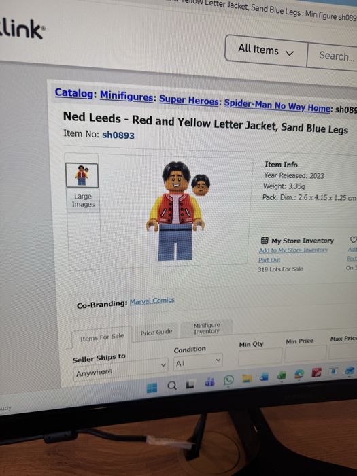Expand the All Items search dropdown
Image resolution: width=357 pixels, height=476 pixels.
point(267,50)
